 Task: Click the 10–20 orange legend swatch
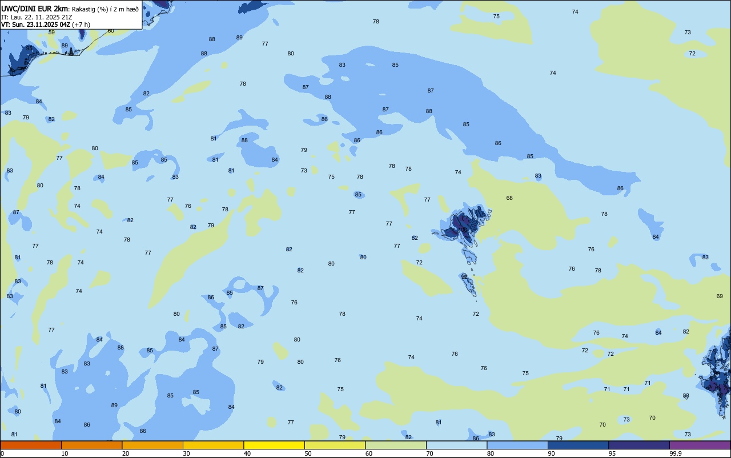coord(91,445)
